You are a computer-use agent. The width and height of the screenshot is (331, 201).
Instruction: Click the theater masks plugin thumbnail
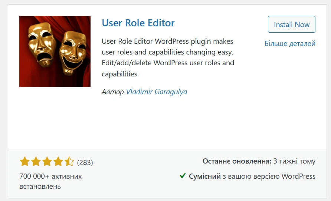tap(55, 52)
